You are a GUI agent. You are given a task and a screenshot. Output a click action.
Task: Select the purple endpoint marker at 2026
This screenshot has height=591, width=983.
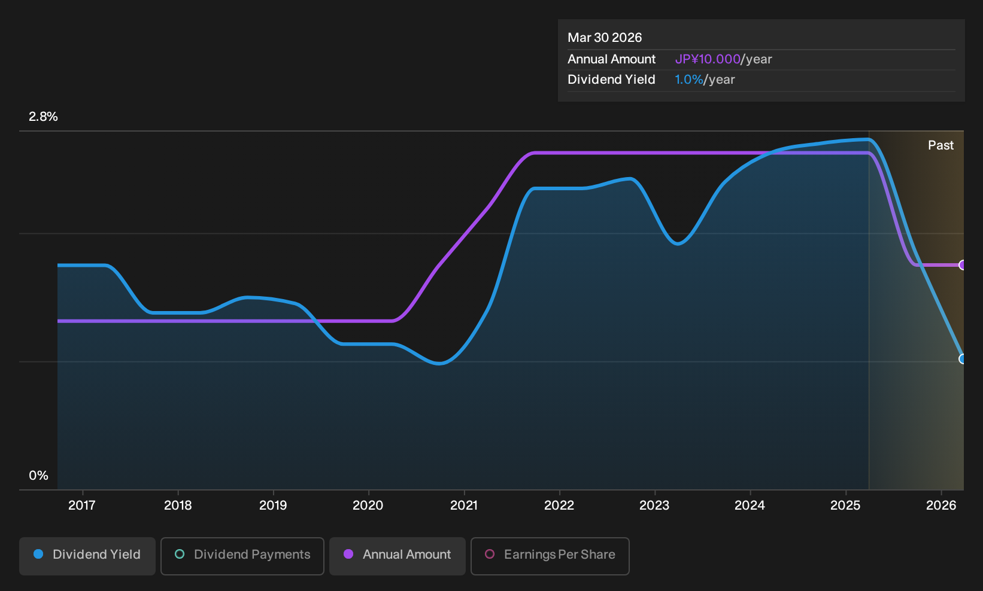coord(962,265)
